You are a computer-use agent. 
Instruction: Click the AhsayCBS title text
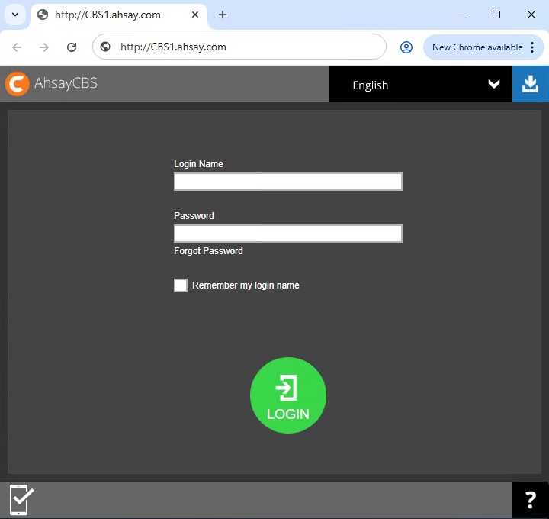point(66,83)
